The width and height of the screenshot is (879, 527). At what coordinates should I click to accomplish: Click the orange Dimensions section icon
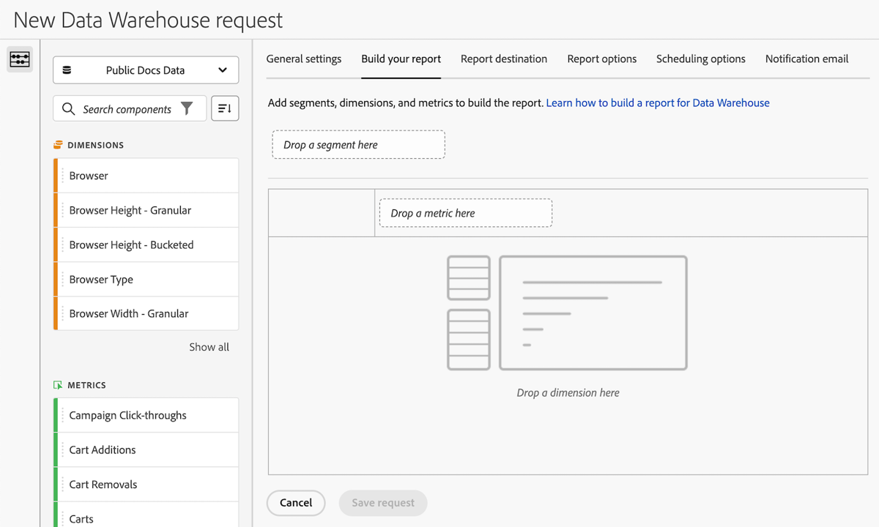pyautogui.click(x=57, y=144)
